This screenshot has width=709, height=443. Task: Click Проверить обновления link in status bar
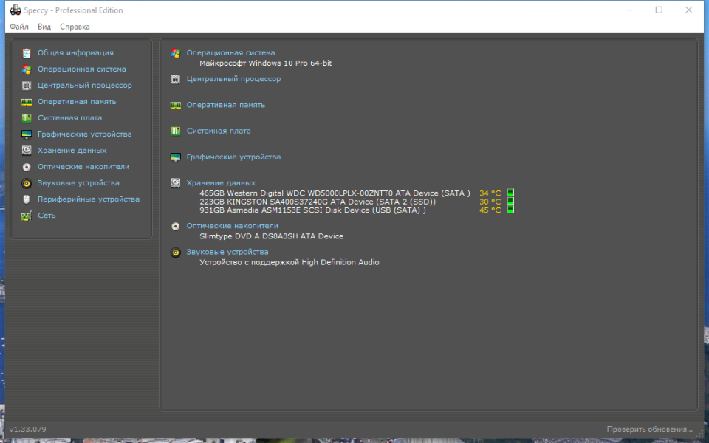649,430
